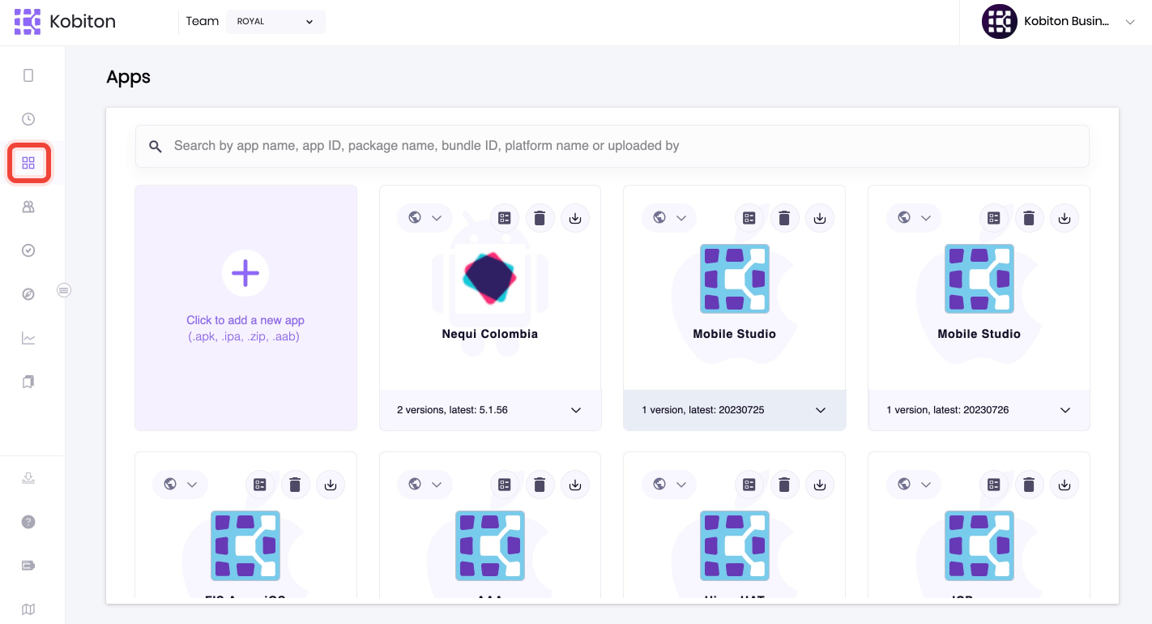Open the details icon on Mobile Studio 20230726
Image resolution: width=1152 pixels, height=624 pixels.
[994, 218]
